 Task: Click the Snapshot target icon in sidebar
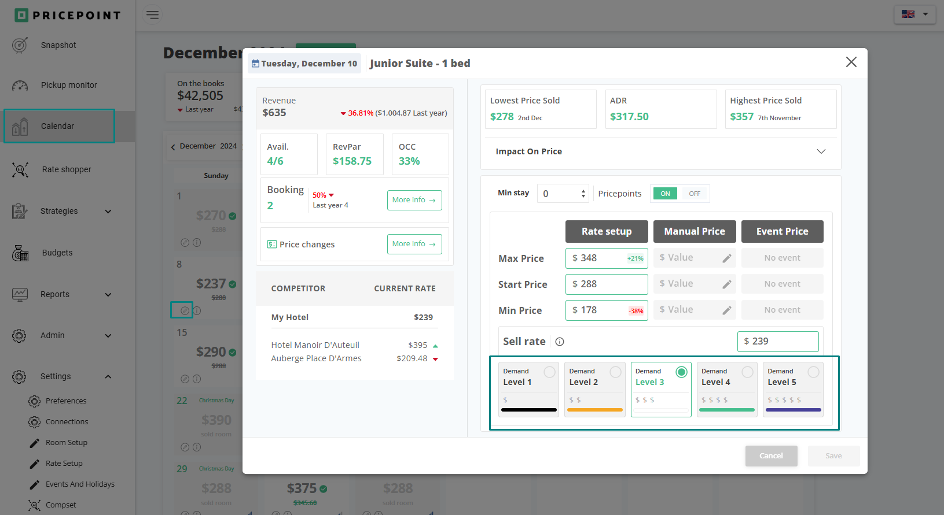click(20, 45)
